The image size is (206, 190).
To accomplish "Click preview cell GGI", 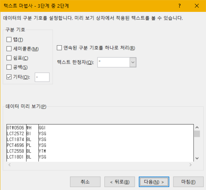I will [x=42, y=128].
